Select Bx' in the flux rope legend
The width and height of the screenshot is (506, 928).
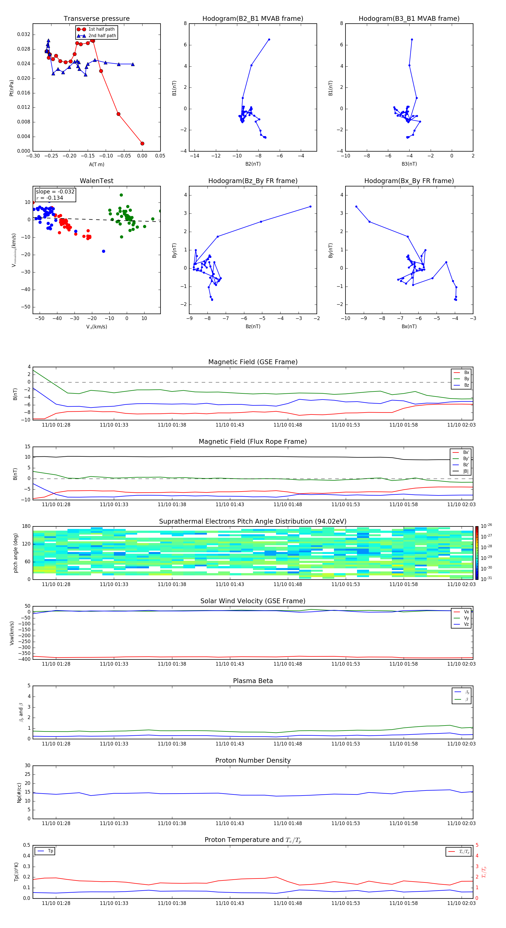click(461, 452)
